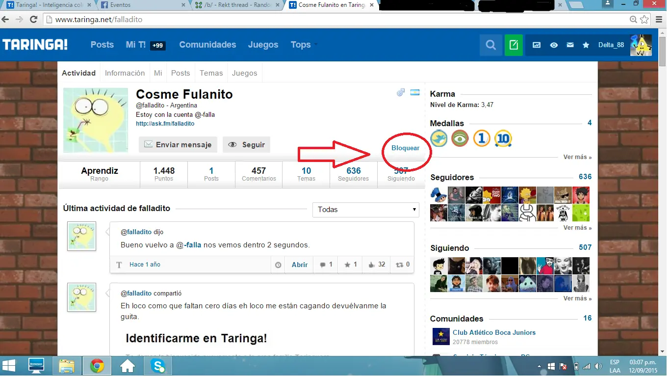Switch to the Información profile tab
Image resolution: width=670 pixels, height=377 pixels.
click(x=125, y=73)
